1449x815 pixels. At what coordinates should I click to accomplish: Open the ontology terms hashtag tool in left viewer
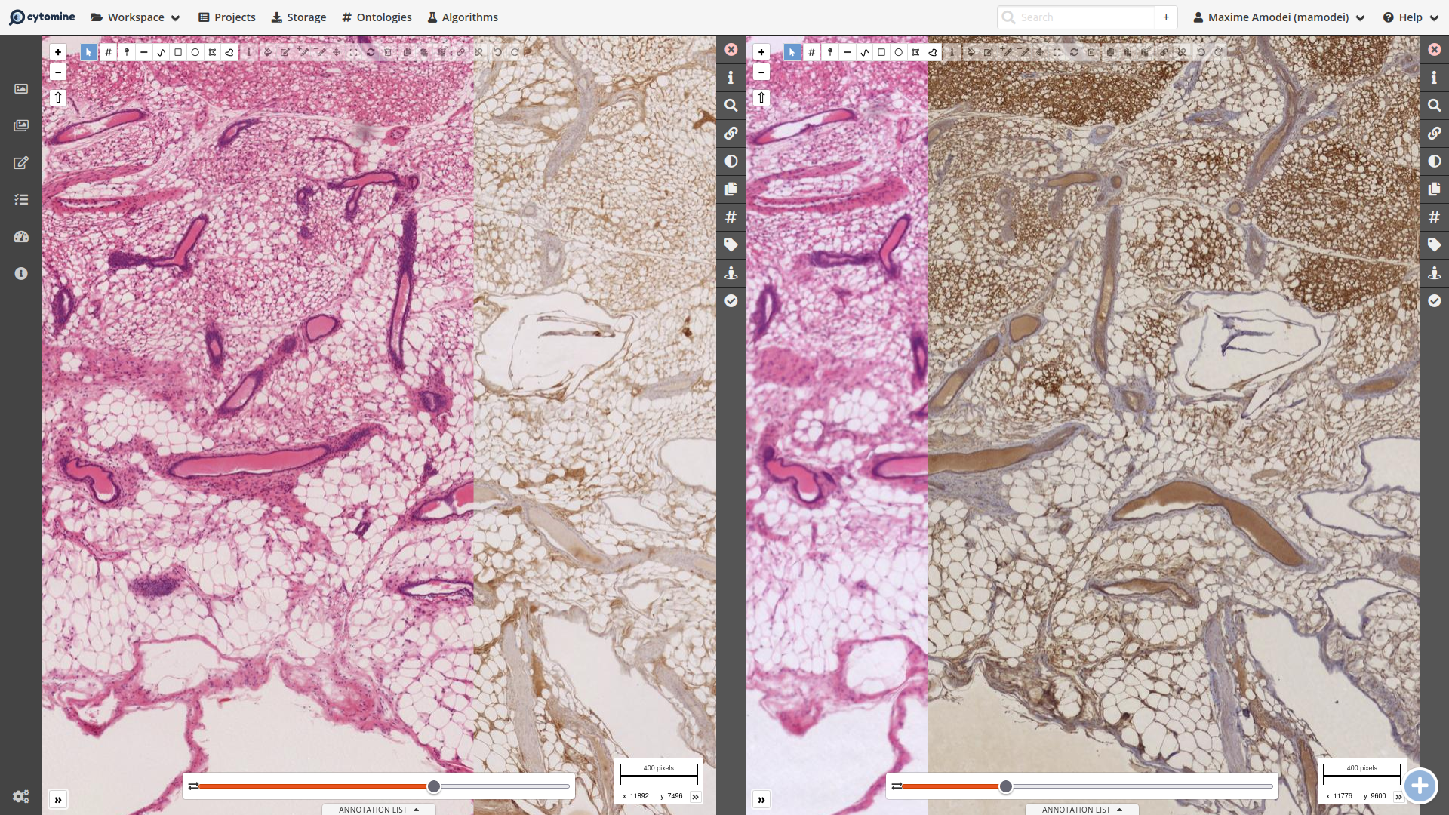[108, 52]
